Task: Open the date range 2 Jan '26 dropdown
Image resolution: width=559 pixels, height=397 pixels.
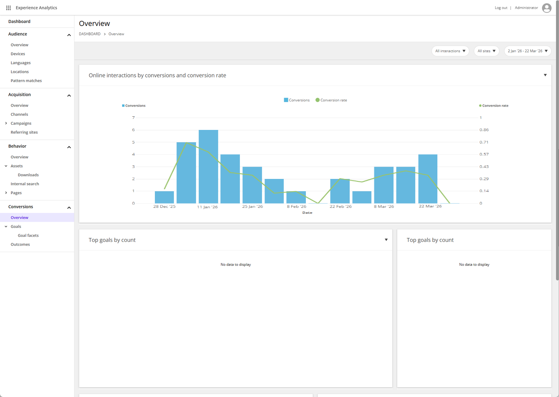Action: 528,51
